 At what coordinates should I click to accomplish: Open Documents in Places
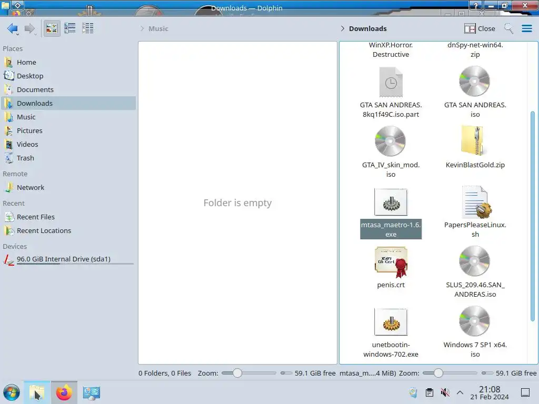[68, 89]
